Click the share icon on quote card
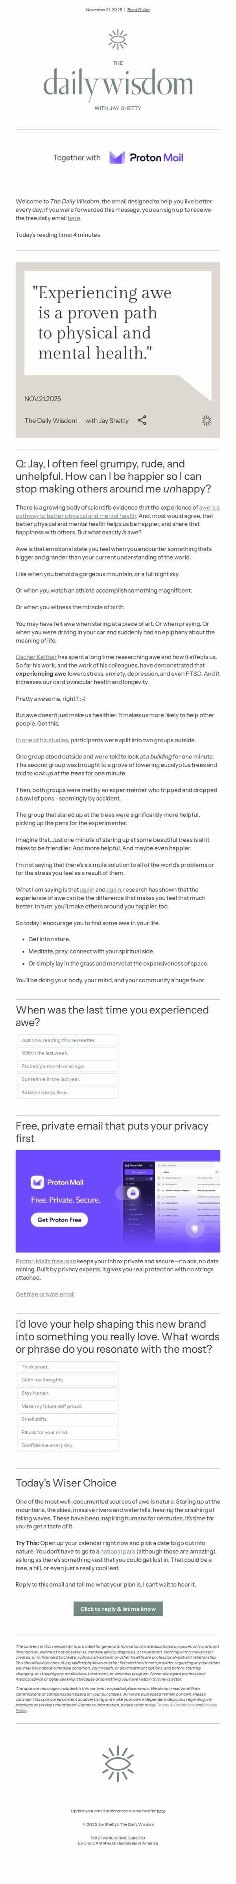The width and height of the screenshot is (236, 1884). coord(142,420)
